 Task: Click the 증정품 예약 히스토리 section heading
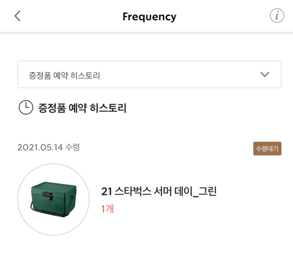click(82, 108)
